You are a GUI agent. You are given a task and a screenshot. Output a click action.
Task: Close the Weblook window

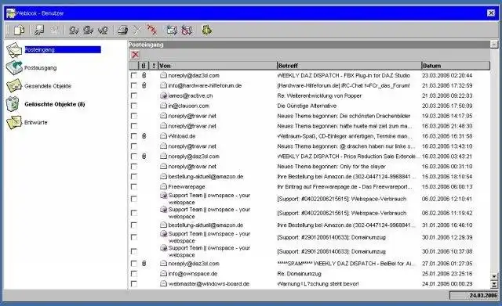(491, 13)
